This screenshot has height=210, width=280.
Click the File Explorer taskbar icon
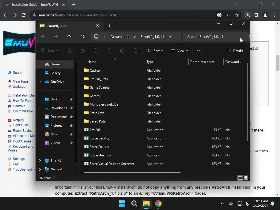coord(146,203)
